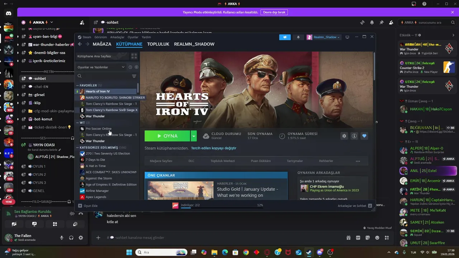
Task: Disconnect from Discord voice channel
Action: tap(81, 214)
